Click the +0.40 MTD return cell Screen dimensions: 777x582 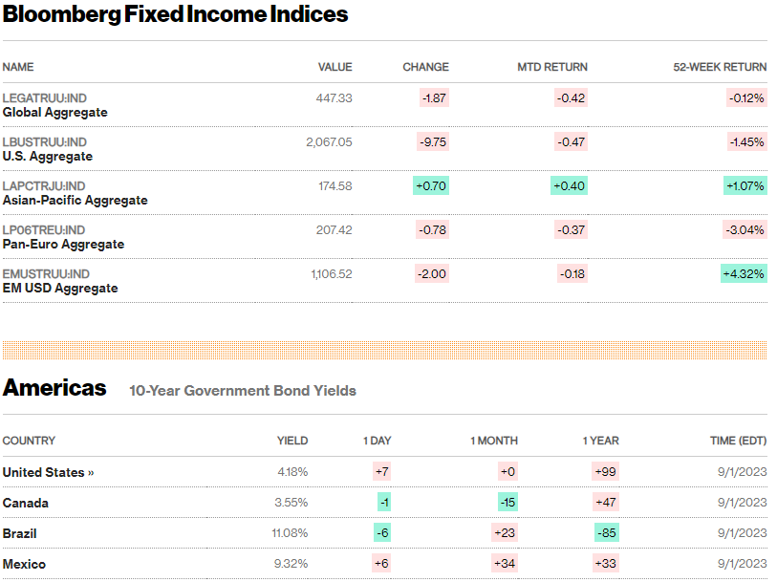click(569, 186)
